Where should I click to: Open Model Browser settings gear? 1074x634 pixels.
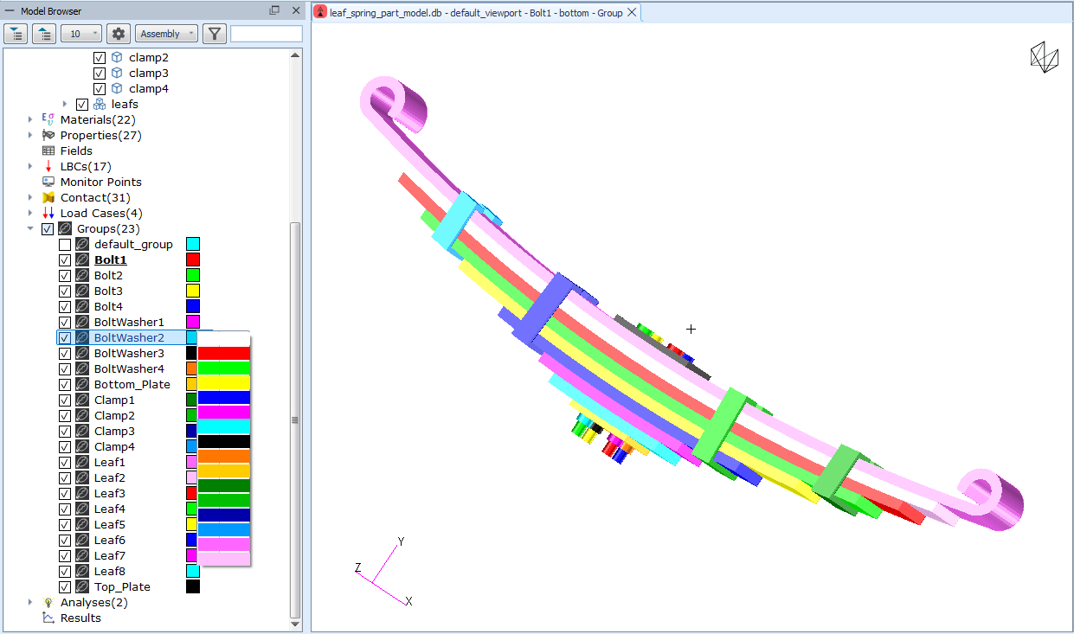(119, 34)
